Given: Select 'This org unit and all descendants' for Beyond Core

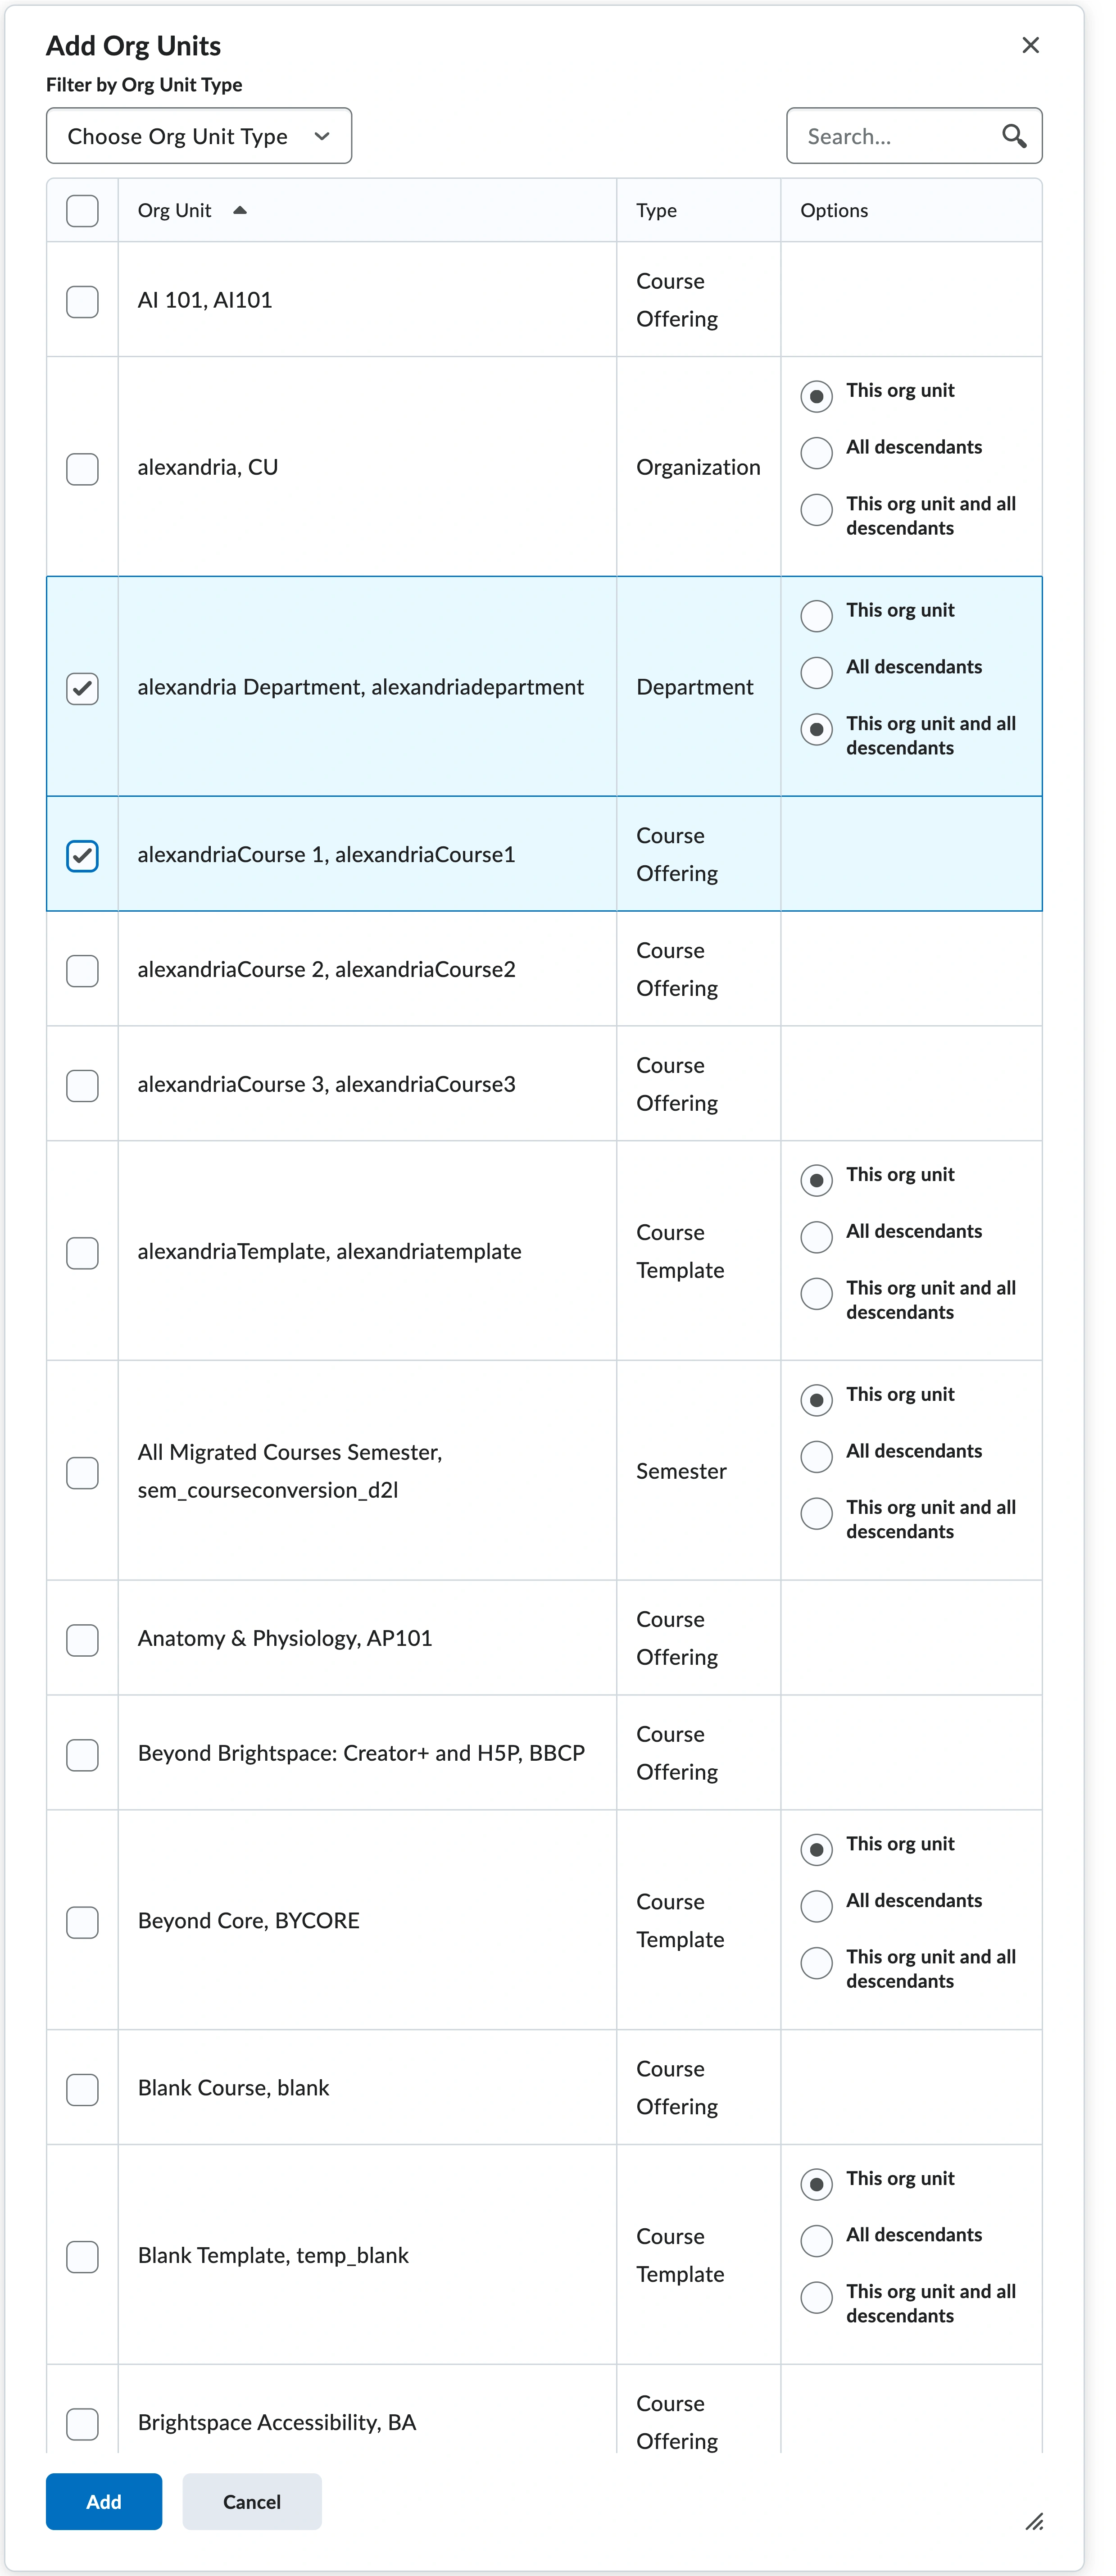Looking at the screenshot, I should coord(816,1962).
